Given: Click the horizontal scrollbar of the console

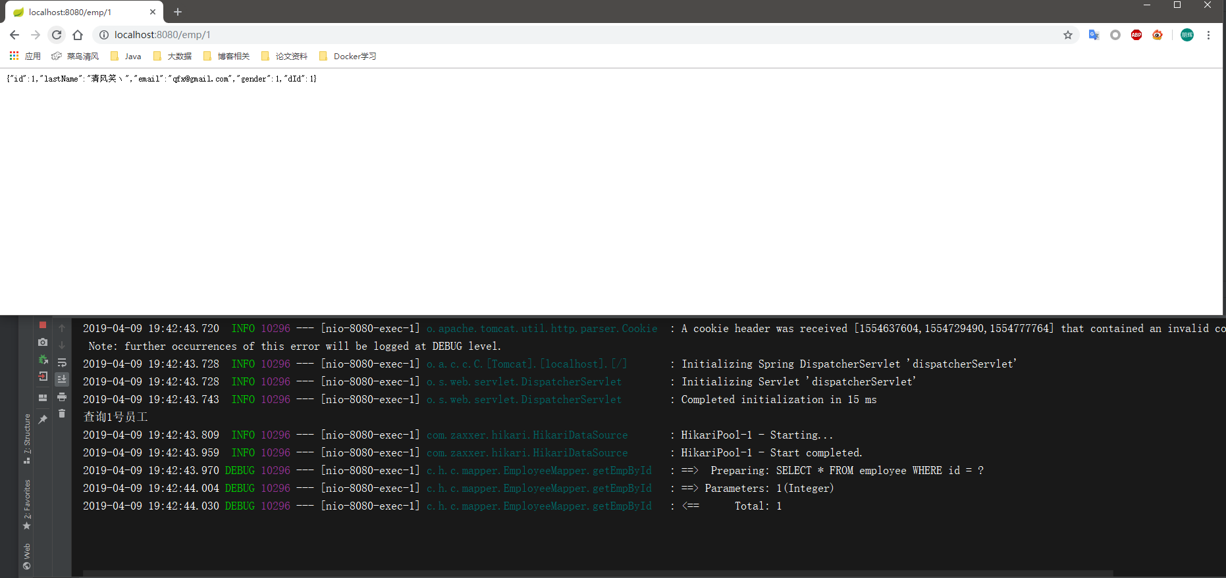Looking at the screenshot, I should click(598, 574).
